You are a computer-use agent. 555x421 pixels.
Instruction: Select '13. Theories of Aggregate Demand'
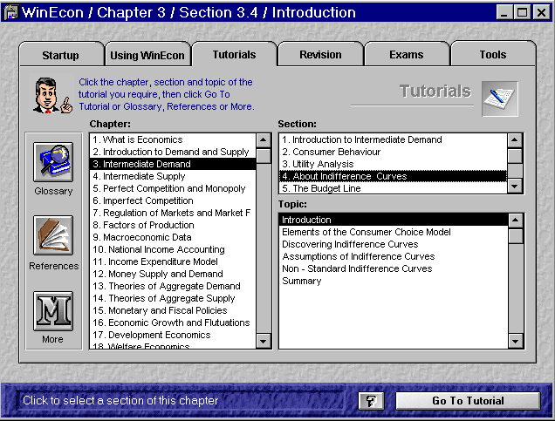click(173, 286)
